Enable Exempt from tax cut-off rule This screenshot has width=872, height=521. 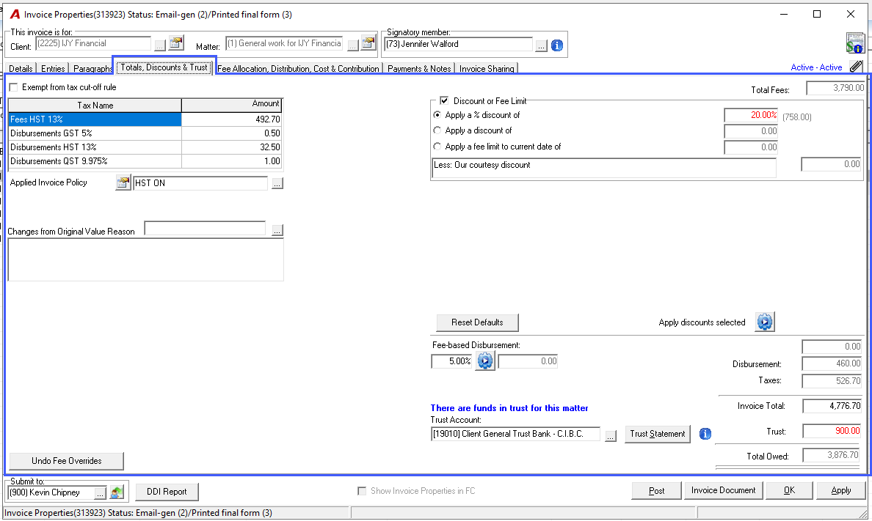[14, 87]
